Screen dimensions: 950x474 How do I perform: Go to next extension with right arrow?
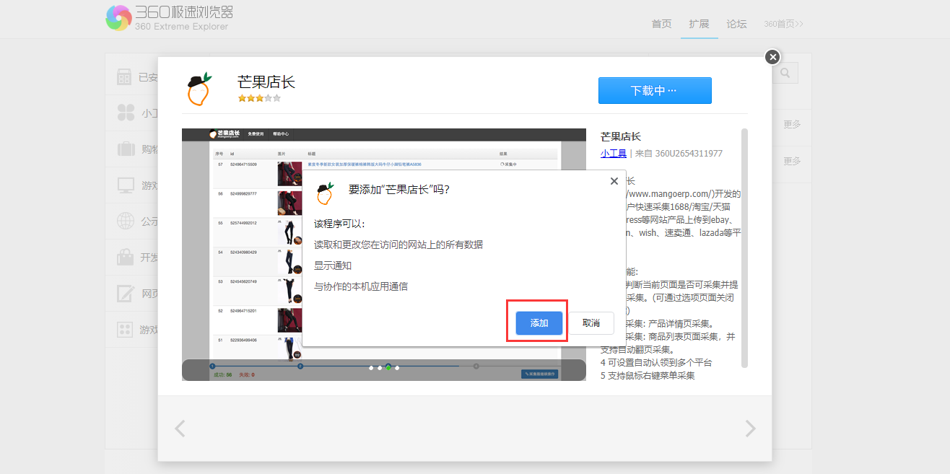point(750,429)
